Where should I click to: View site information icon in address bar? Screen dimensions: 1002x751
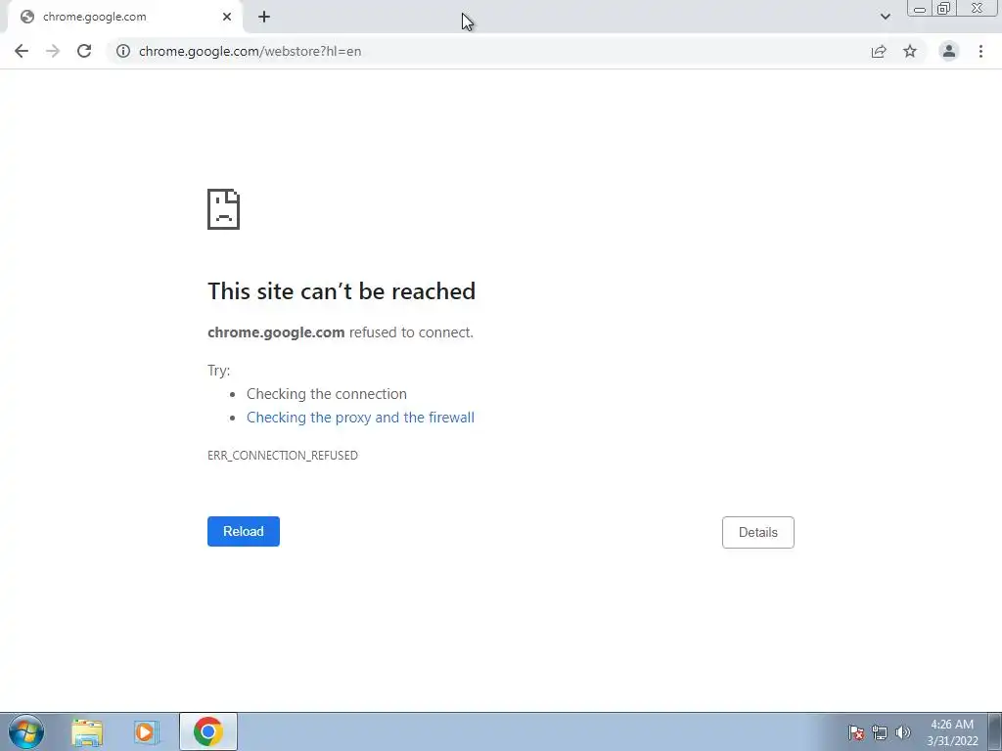pos(123,51)
